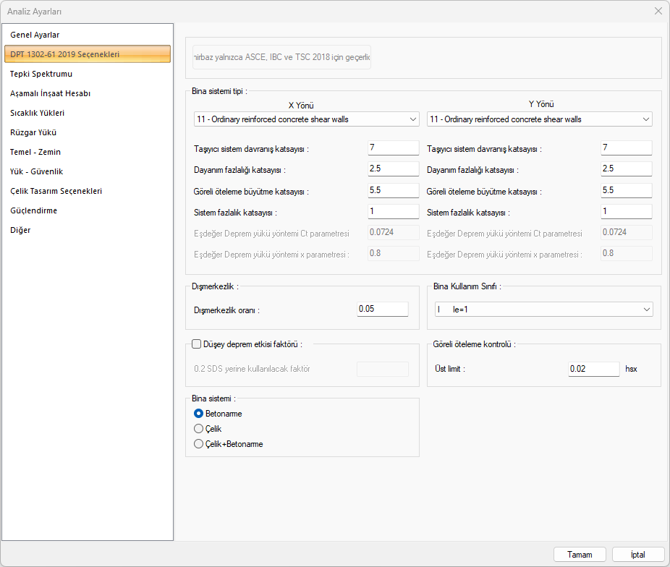
Task: Show the Temel - Zemin section
Action: (35, 152)
